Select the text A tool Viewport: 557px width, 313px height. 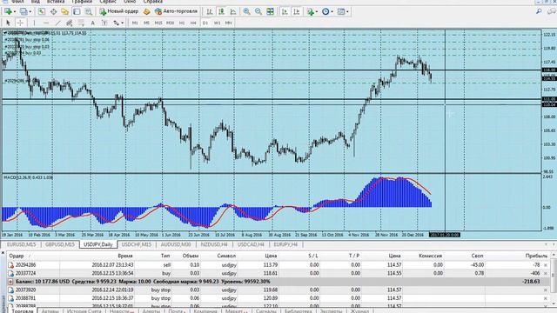[93, 23]
